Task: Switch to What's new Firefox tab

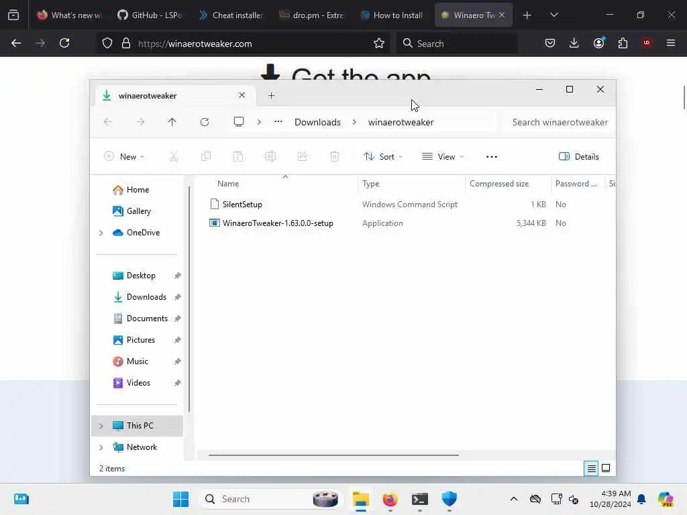Action: [x=69, y=15]
